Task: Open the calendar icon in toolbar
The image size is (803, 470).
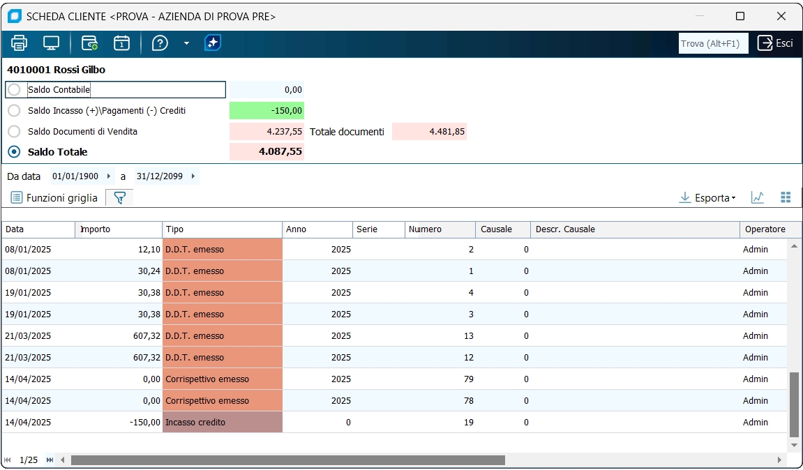Action: pyautogui.click(x=121, y=43)
